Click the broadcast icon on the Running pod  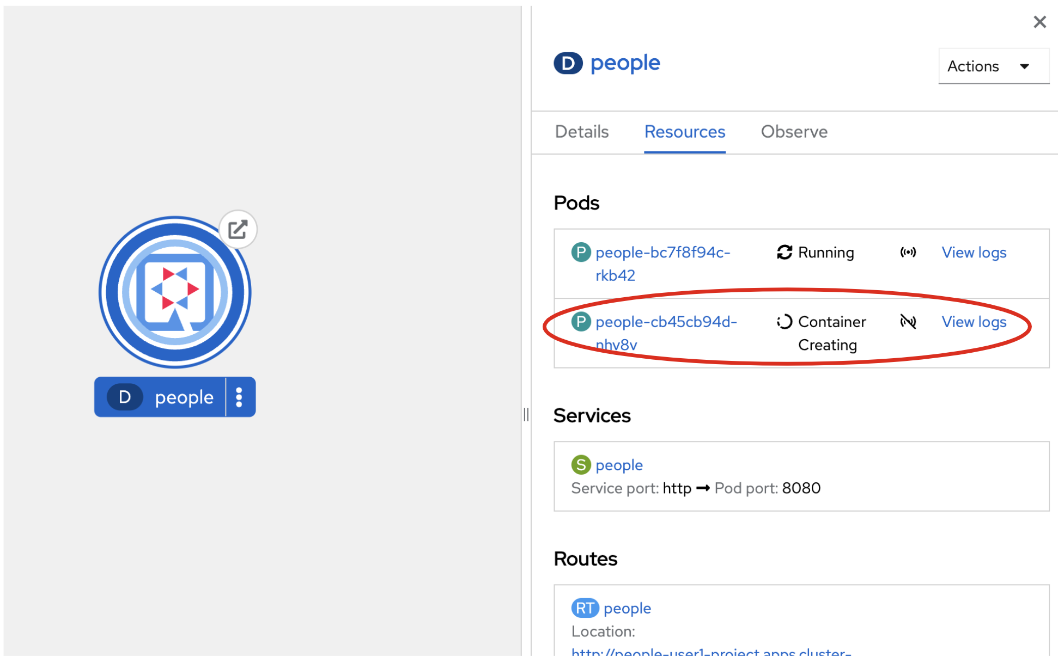(x=908, y=252)
